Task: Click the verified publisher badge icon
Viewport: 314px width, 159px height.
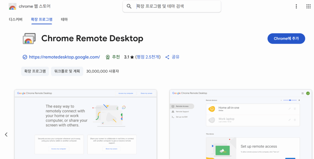Action: (x=25, y=57)
